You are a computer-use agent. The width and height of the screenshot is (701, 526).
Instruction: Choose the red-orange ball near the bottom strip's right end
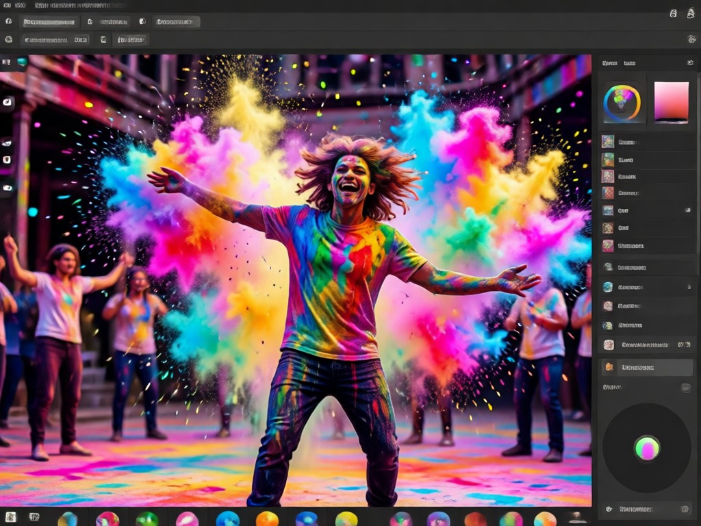pyautogui.click(x=475, y=519)
